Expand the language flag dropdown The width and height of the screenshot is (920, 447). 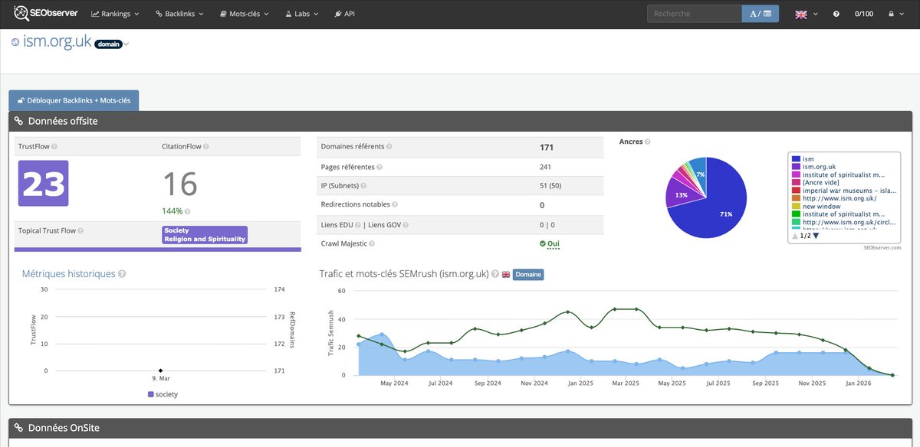(805, 14)
